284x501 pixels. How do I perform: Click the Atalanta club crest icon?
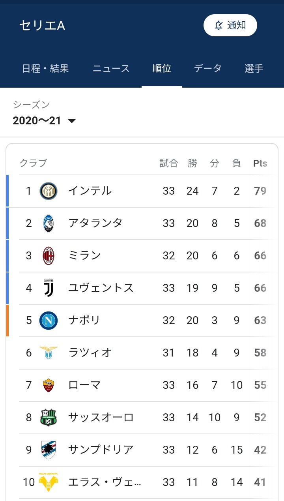[49, 223]
